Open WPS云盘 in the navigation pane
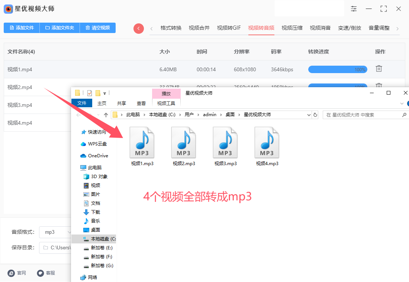409x282 pixels. coord(94,144)
